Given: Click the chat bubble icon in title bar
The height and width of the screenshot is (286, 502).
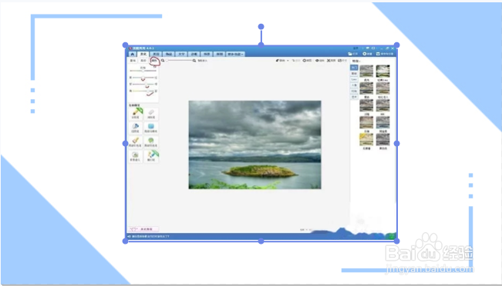Looking at the screenshot, I should pos(368,48).
